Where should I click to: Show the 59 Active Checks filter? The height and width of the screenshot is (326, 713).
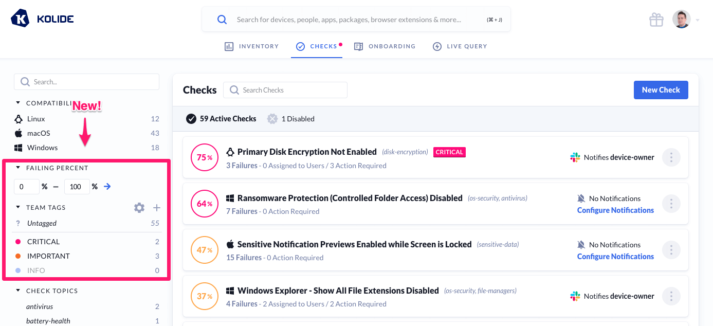(222, 119)
